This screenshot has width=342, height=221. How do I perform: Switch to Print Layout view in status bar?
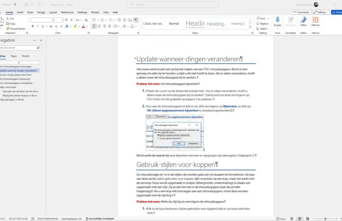point(299,219)
